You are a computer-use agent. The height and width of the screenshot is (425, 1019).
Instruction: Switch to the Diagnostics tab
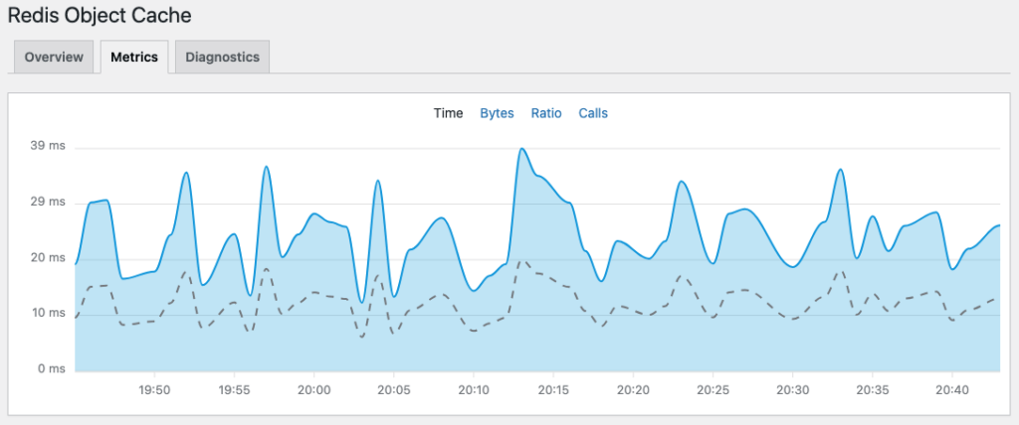click(222, 58)
